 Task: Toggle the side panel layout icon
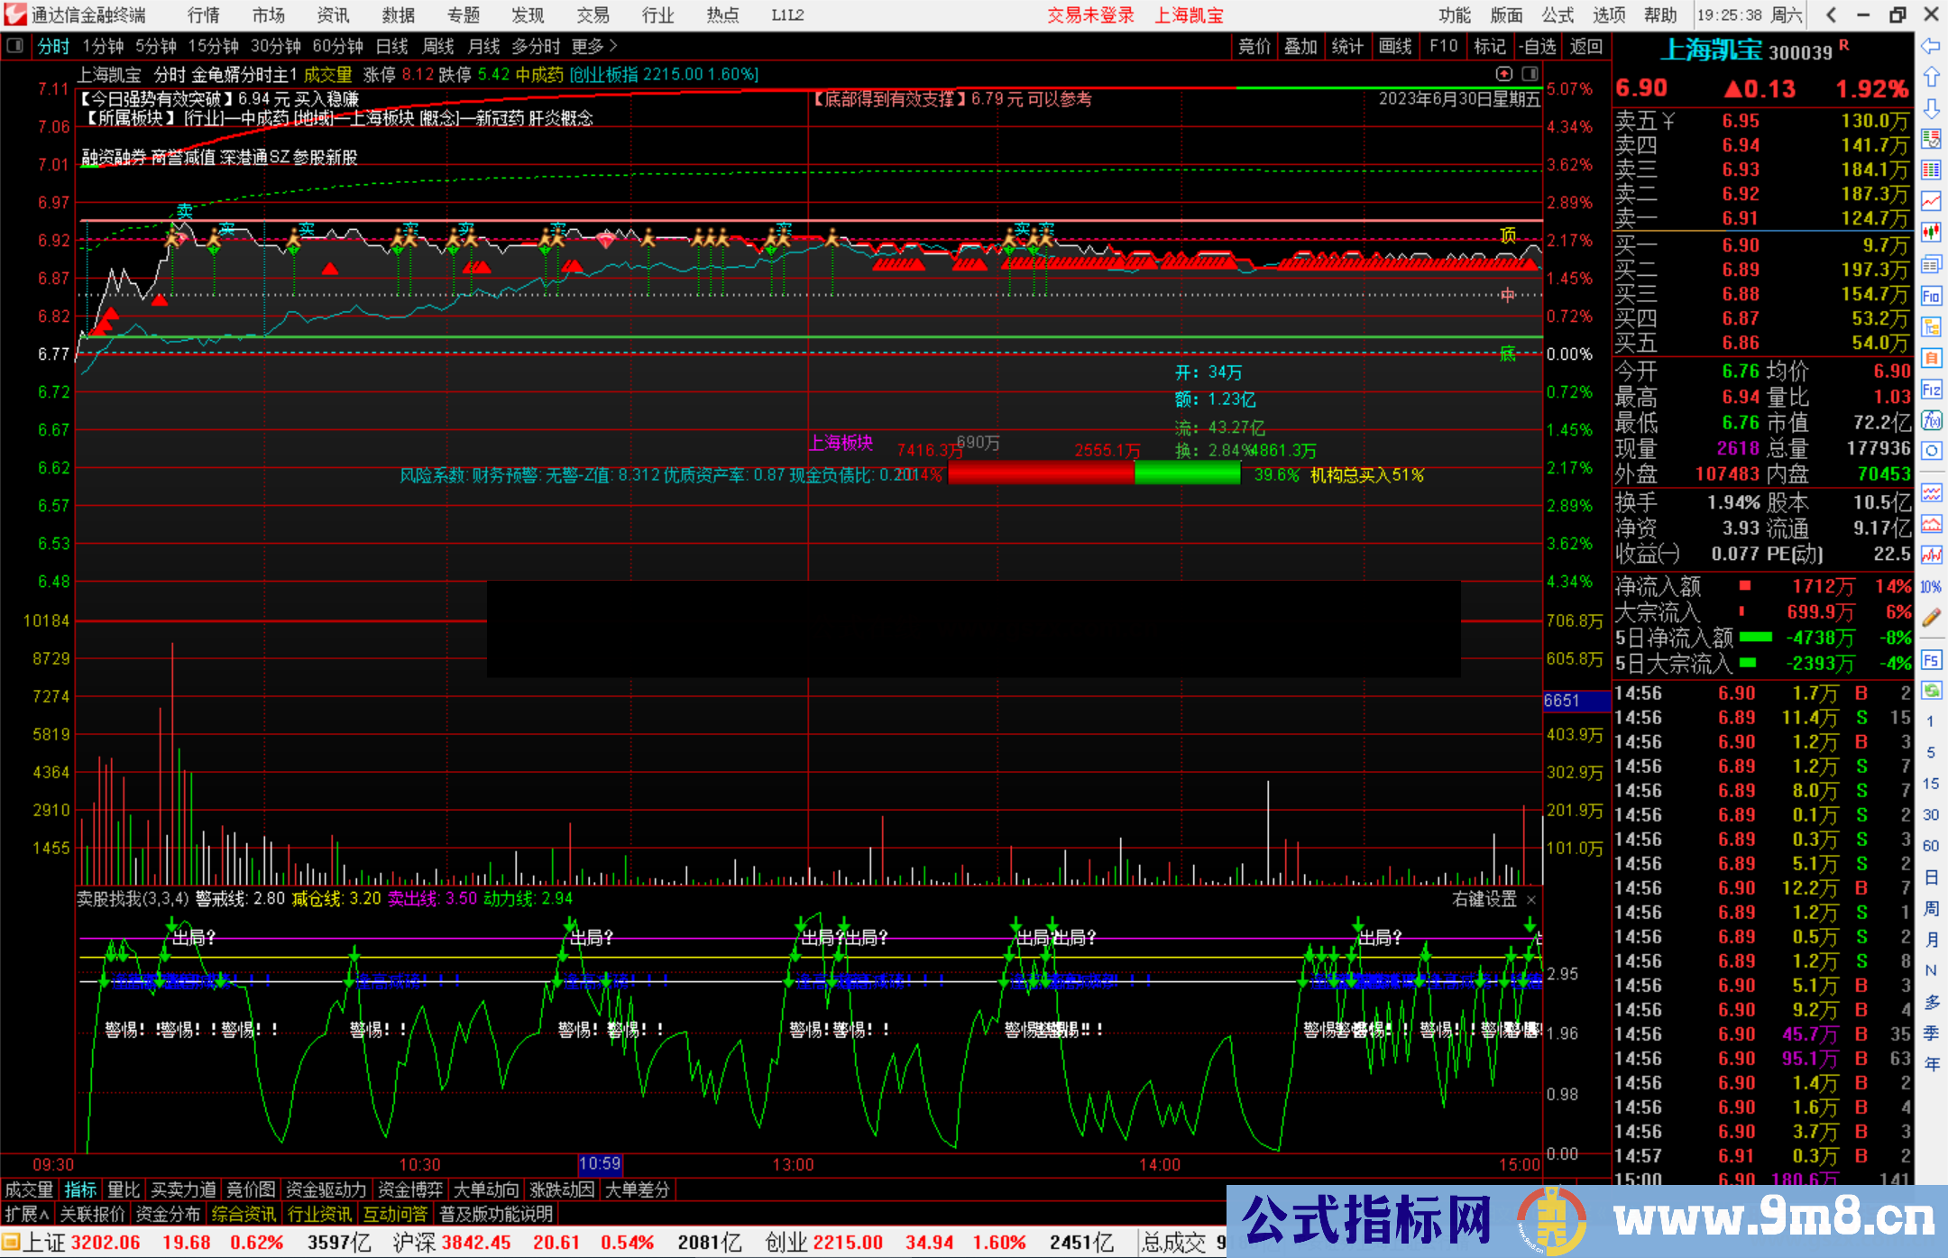[1531, 74]
